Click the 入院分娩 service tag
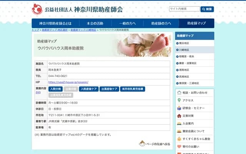 pyautogui.click(x=55, y=89)
